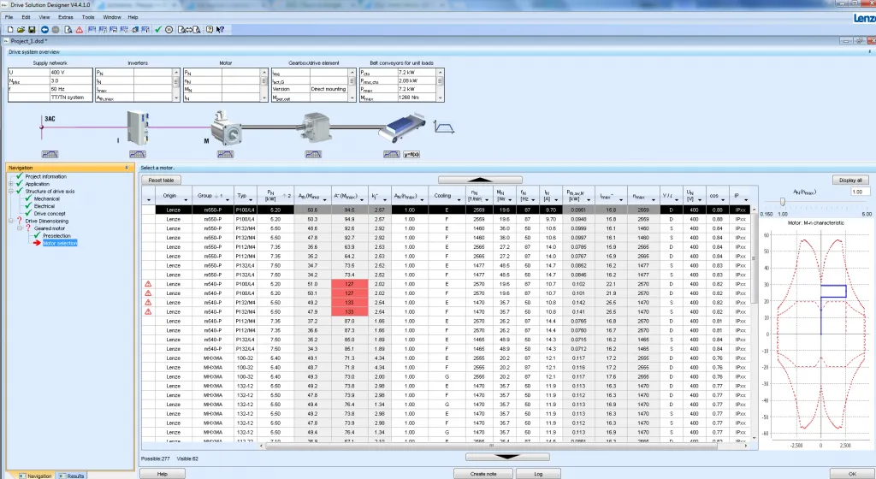Expand the Application tree node
The width and height of the screenshot is (876, 479).
point(10,184)
